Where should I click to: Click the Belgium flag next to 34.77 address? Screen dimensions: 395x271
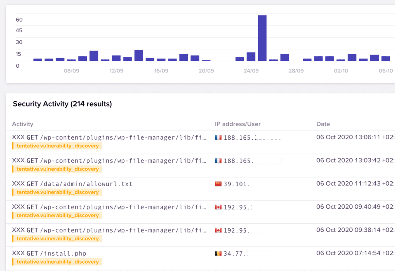coord(218,253)
